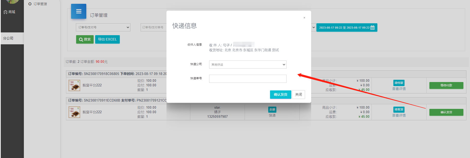
Task: Open the date range picker 2023-08-17 button
Action: 347,28
